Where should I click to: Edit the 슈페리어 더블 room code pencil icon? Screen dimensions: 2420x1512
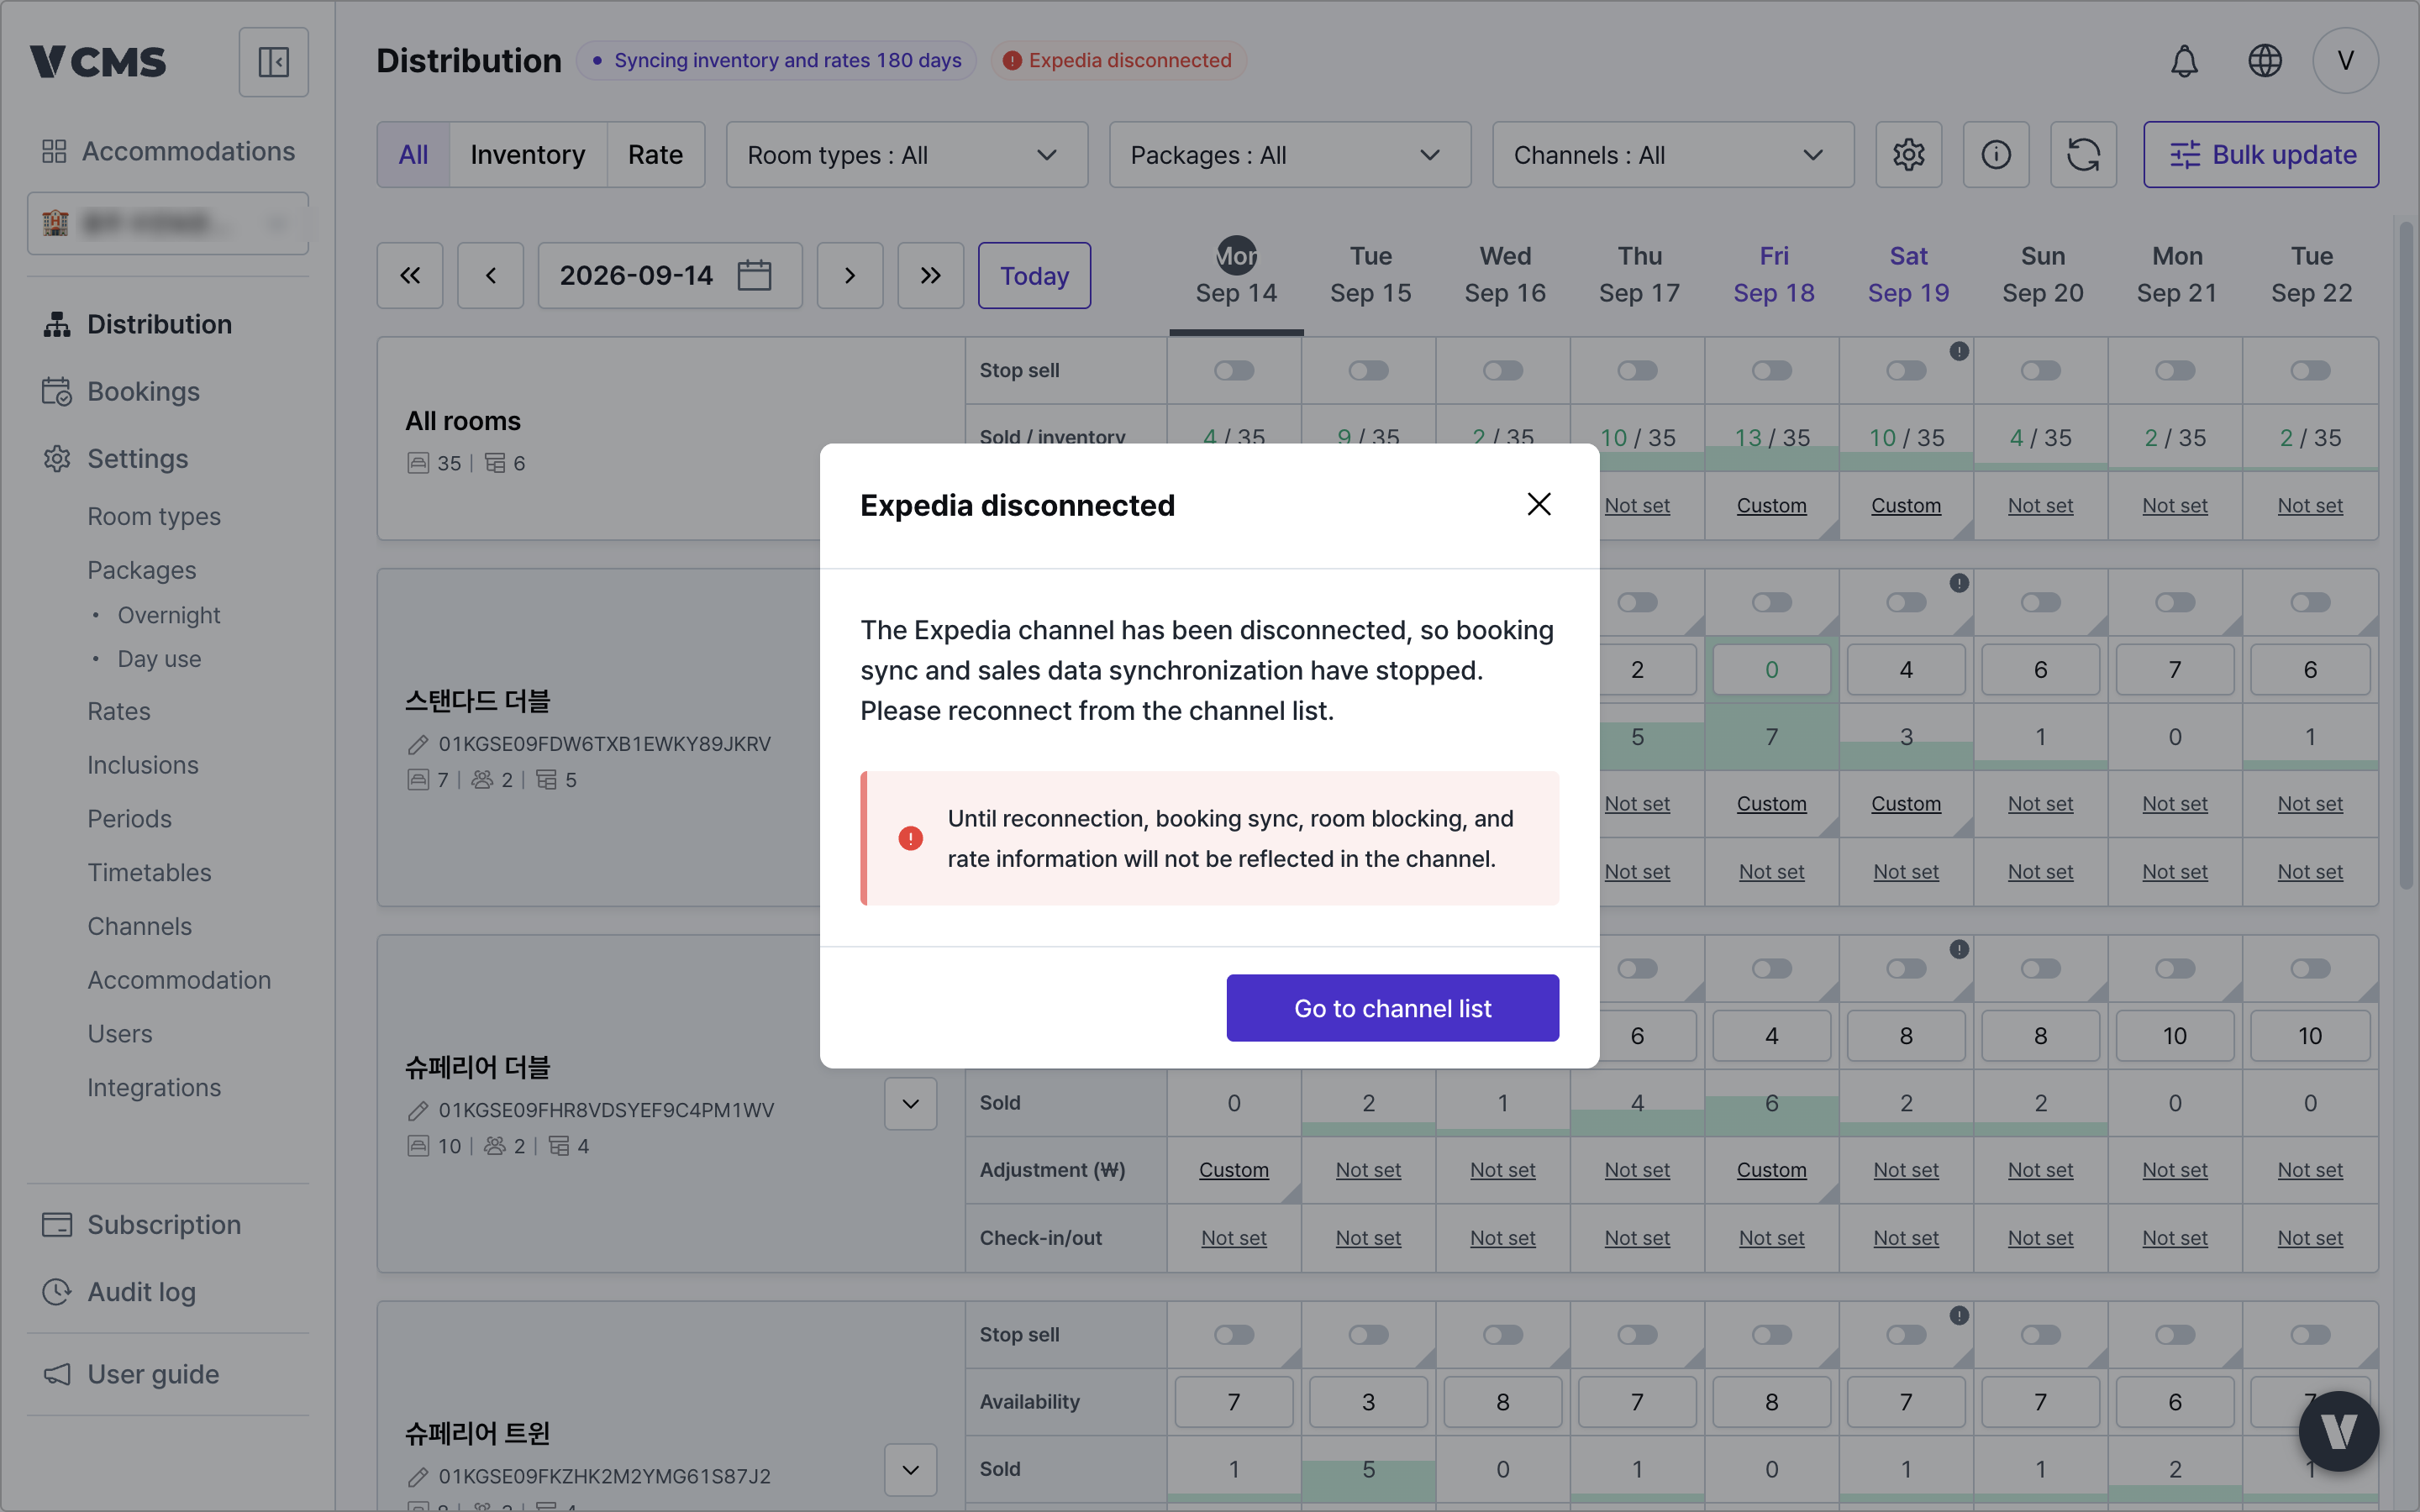tap(418, 1110)
